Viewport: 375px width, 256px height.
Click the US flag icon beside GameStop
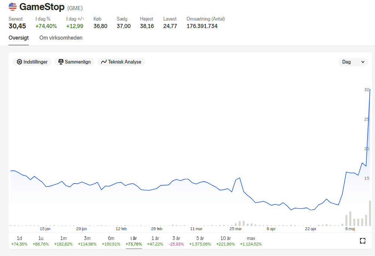point(12,7)
